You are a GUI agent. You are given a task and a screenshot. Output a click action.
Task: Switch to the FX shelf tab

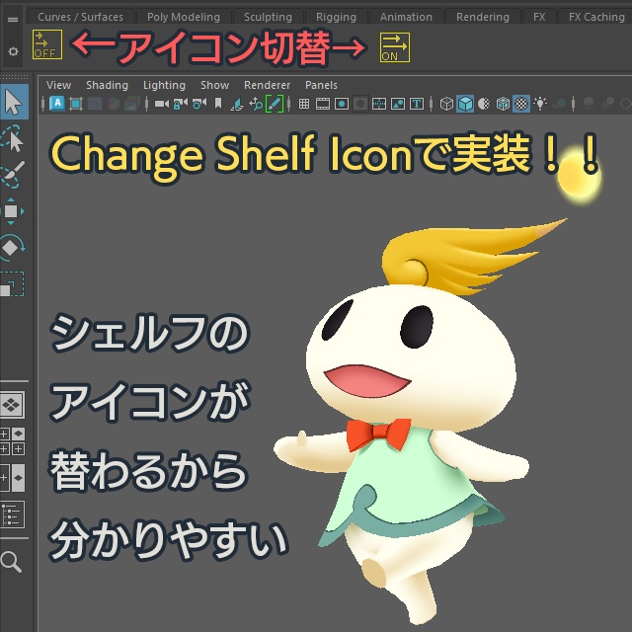[x=539, y=17]
